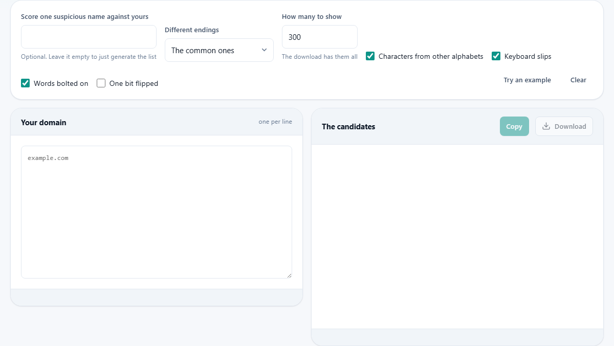614x346 pixels.
Task: Click the 'one per line' hint text
Action: tap(275, 122)
